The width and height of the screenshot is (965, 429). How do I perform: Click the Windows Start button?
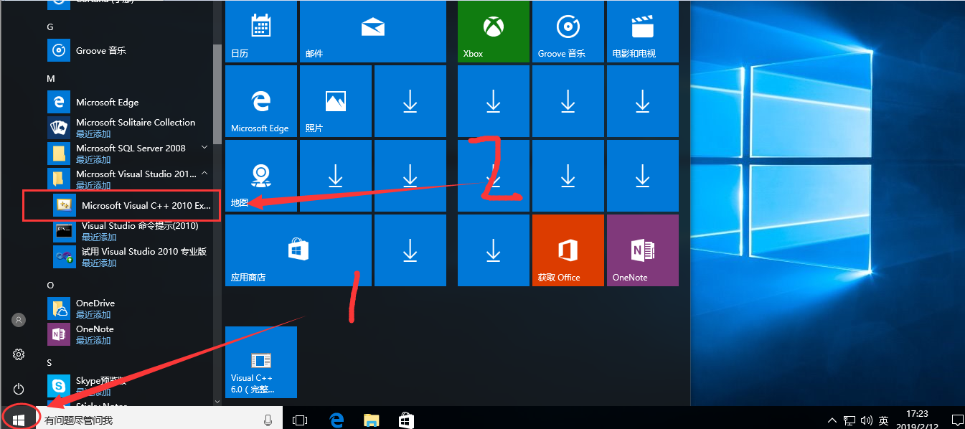(19, 419)
